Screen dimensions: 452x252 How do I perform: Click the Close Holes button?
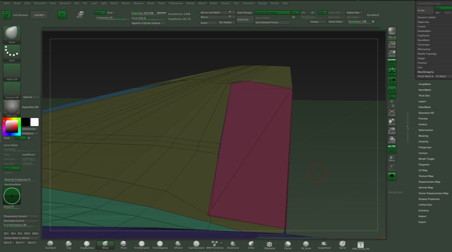coord(335,22)
